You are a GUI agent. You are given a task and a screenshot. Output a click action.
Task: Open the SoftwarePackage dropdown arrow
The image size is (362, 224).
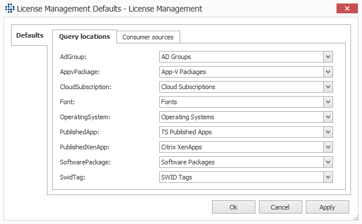coord(328,162)
